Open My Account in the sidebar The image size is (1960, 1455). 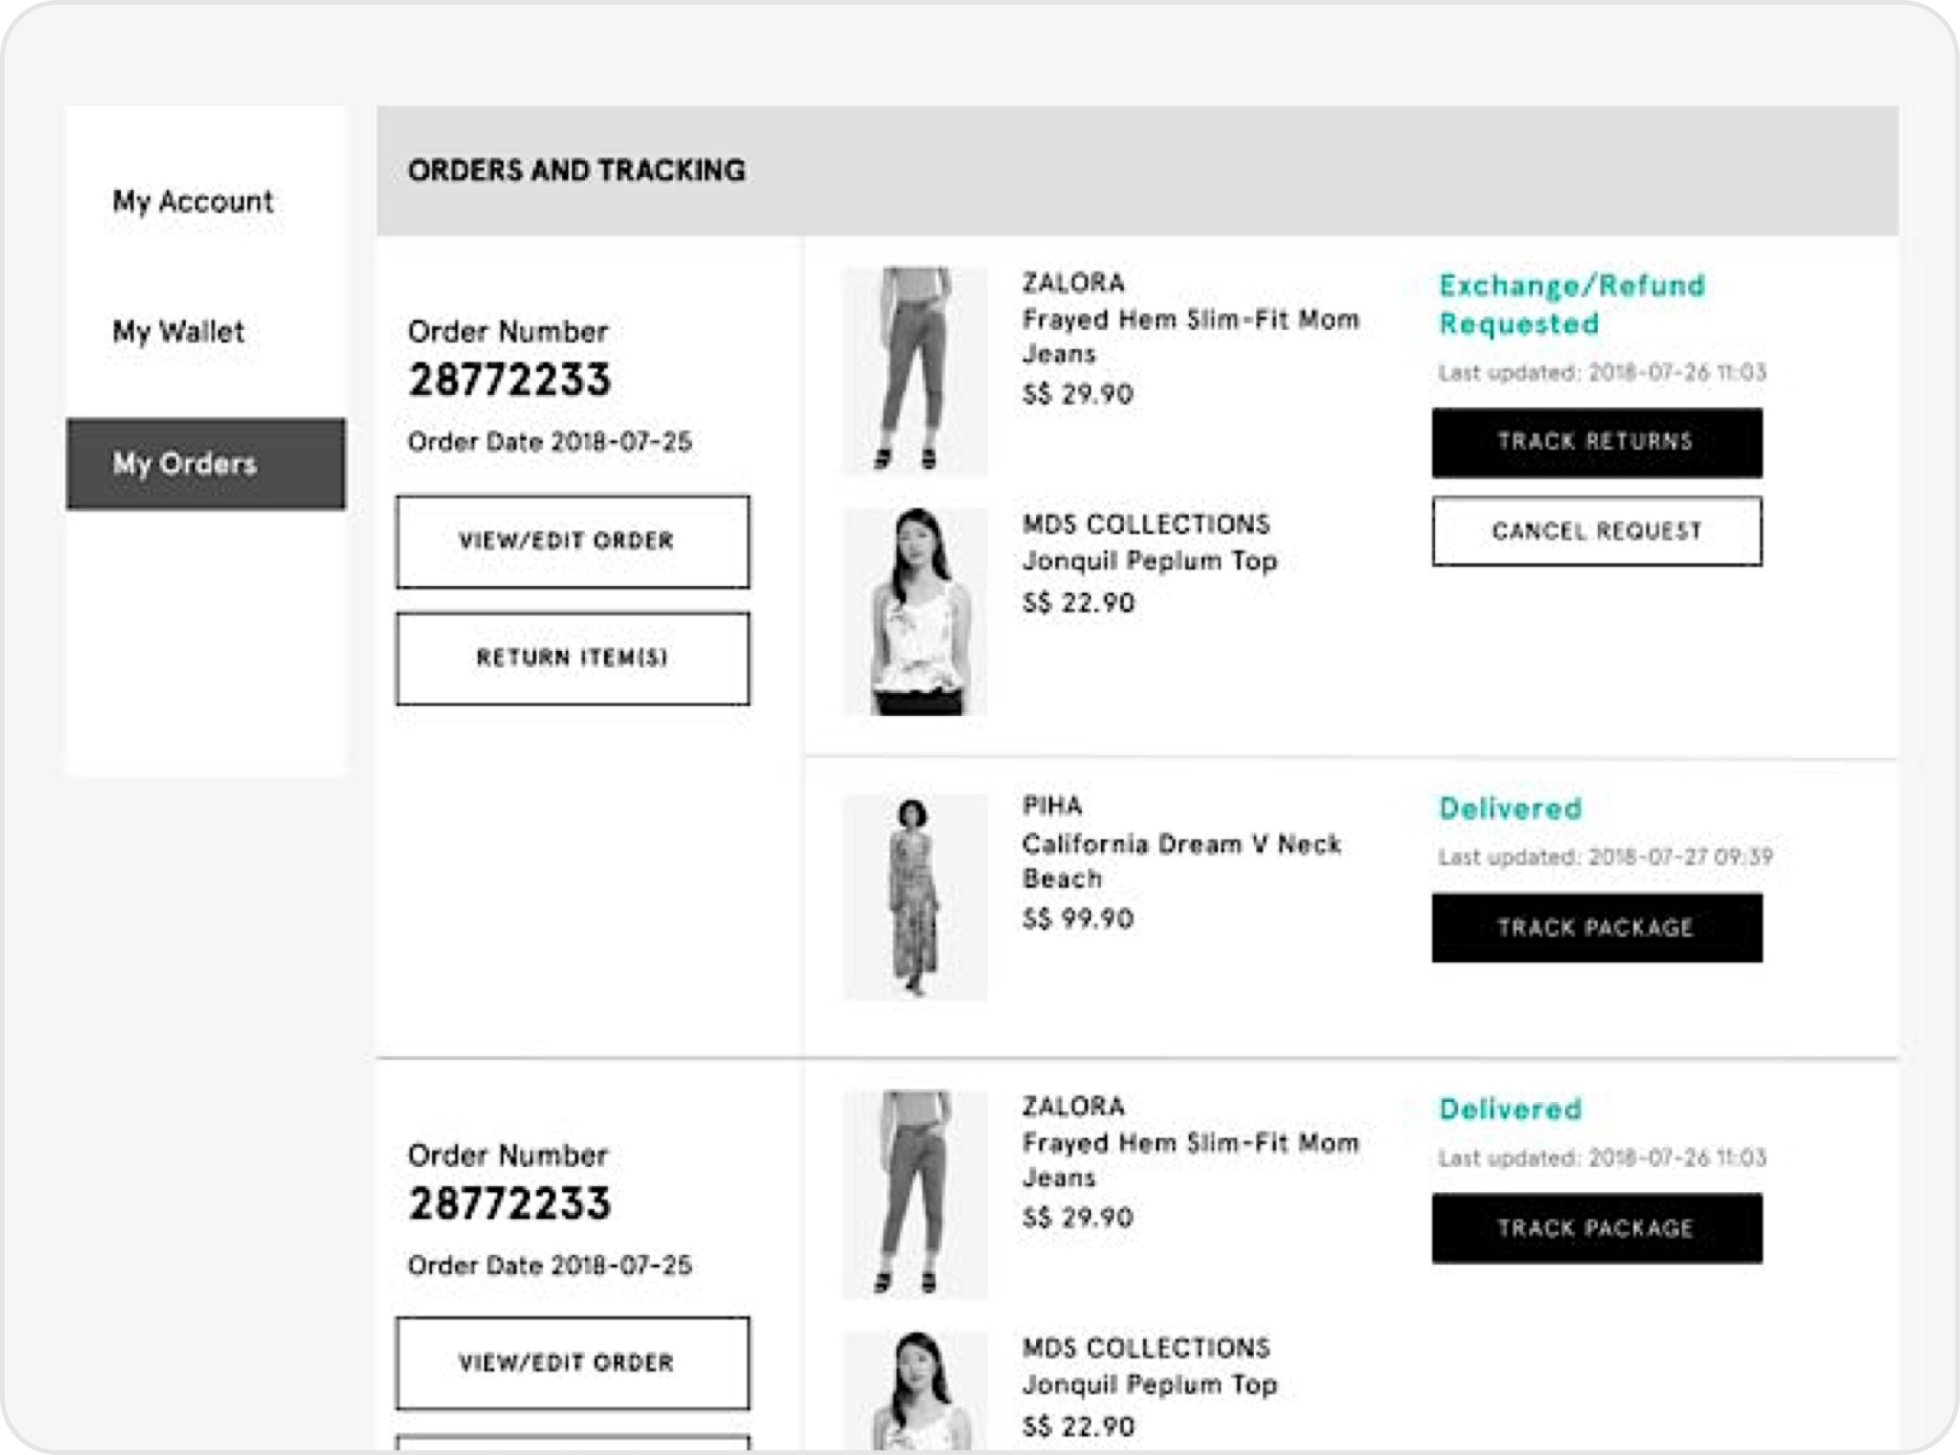192,201
